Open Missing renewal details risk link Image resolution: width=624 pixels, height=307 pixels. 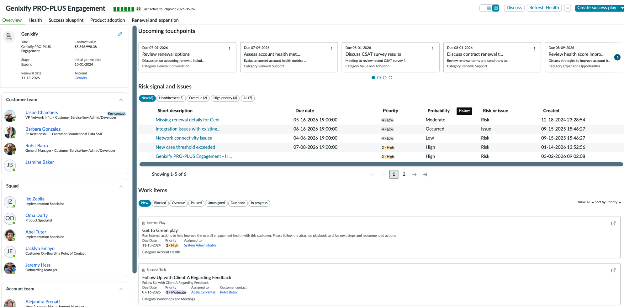[x=189, y=120]
